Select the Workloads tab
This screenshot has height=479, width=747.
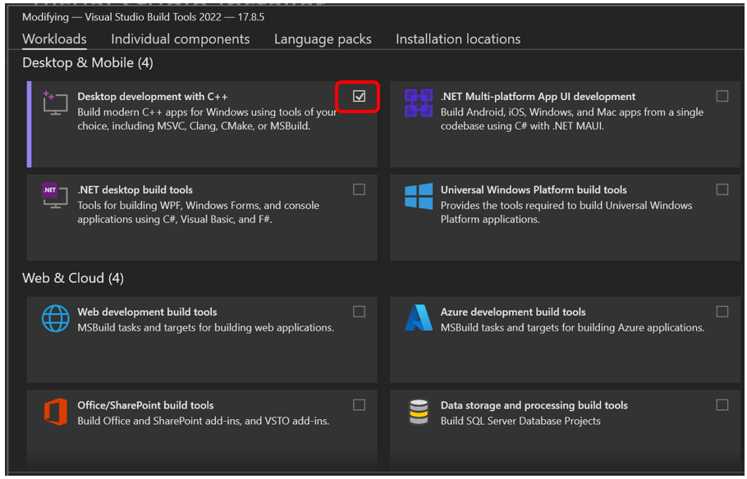[54, 39]
